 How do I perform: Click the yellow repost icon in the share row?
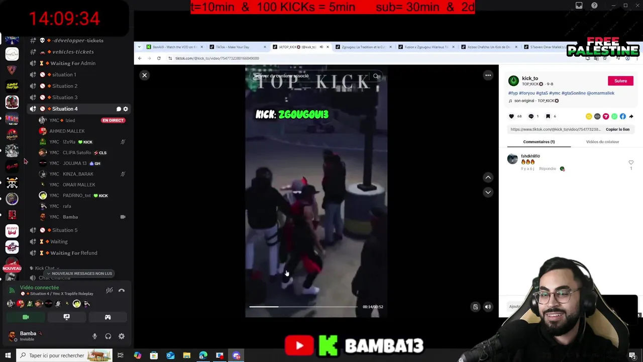(x=589, y=116)
